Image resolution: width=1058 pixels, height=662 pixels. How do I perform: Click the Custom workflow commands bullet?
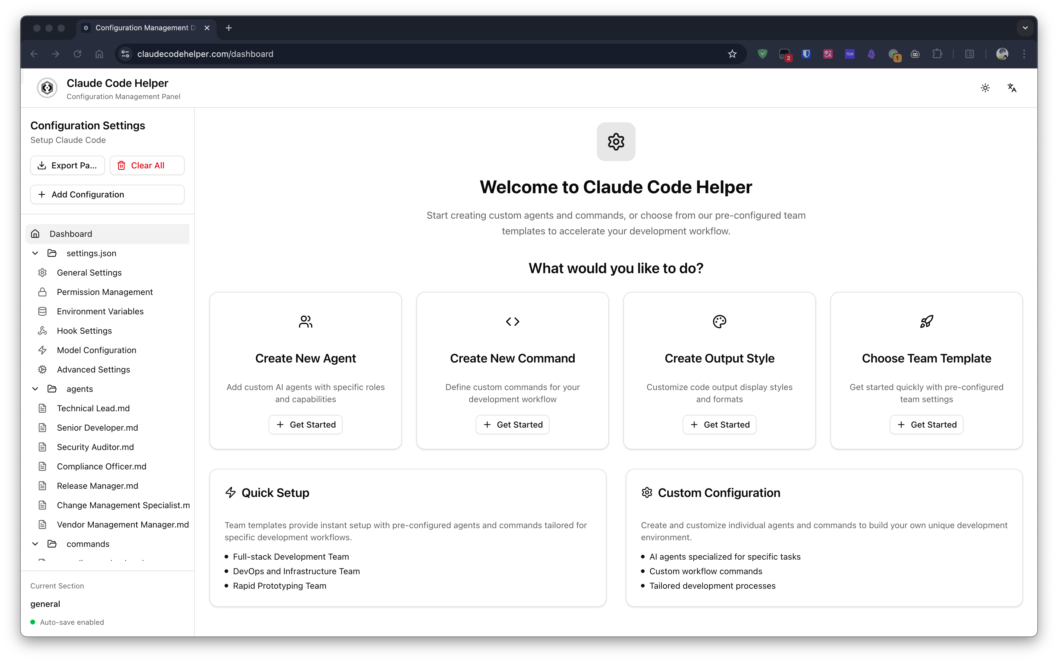(x=706, y=571)
